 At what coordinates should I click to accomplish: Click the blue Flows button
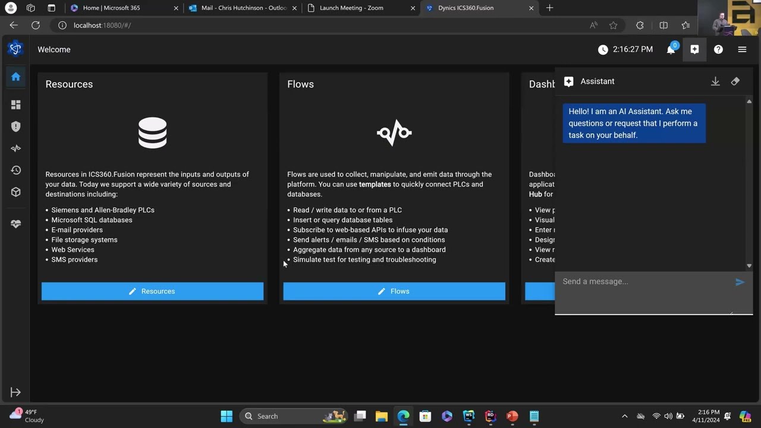click(x=394, y=291)
